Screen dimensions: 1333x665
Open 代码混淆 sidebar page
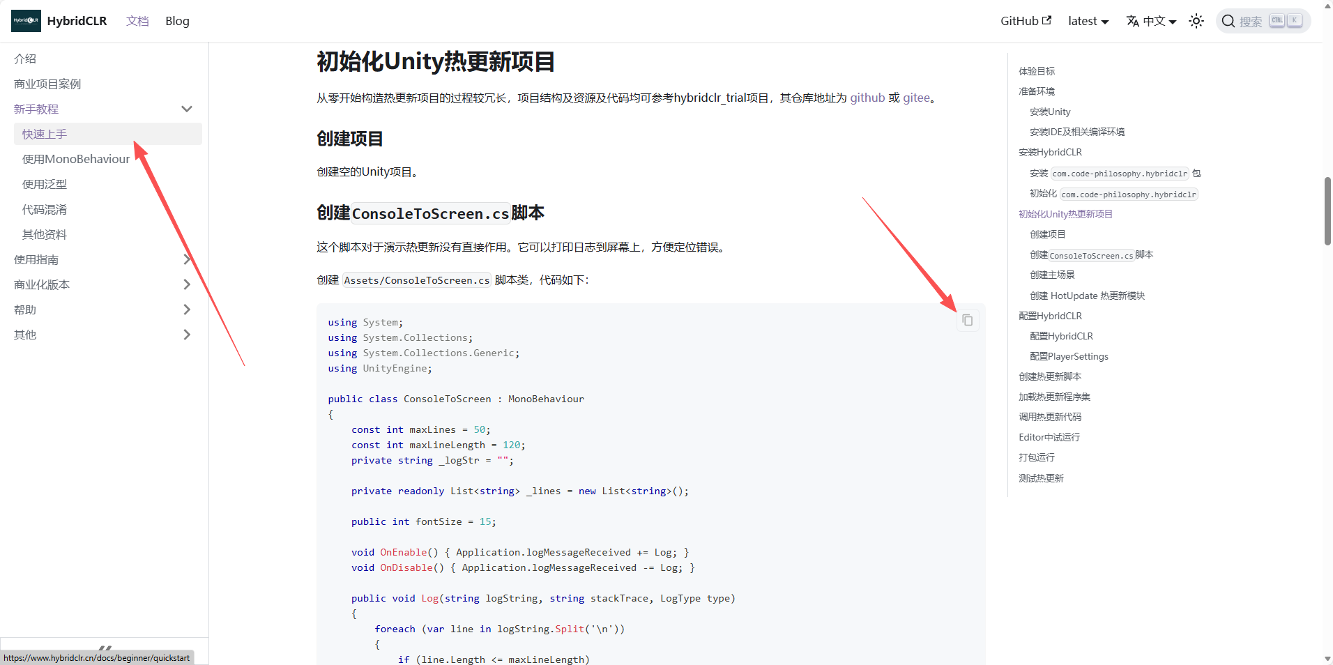pyautogui.click(x=45, y=209)
